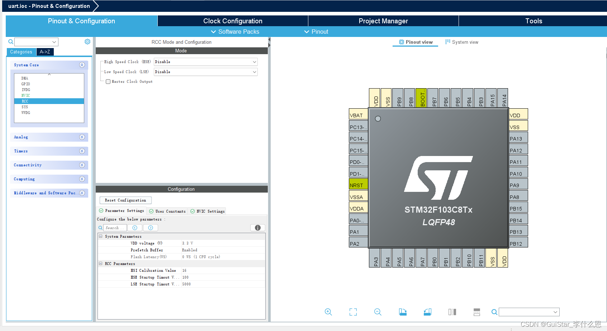Collapse RCC Parameters tree group

[101, 264]
